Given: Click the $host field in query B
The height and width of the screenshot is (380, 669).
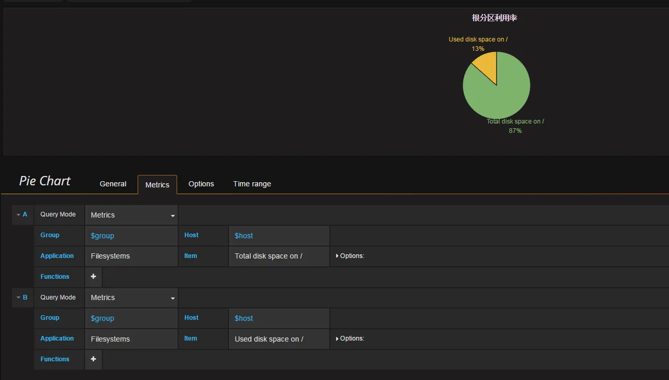Looking at the screenshot, I should coord(279,318).
